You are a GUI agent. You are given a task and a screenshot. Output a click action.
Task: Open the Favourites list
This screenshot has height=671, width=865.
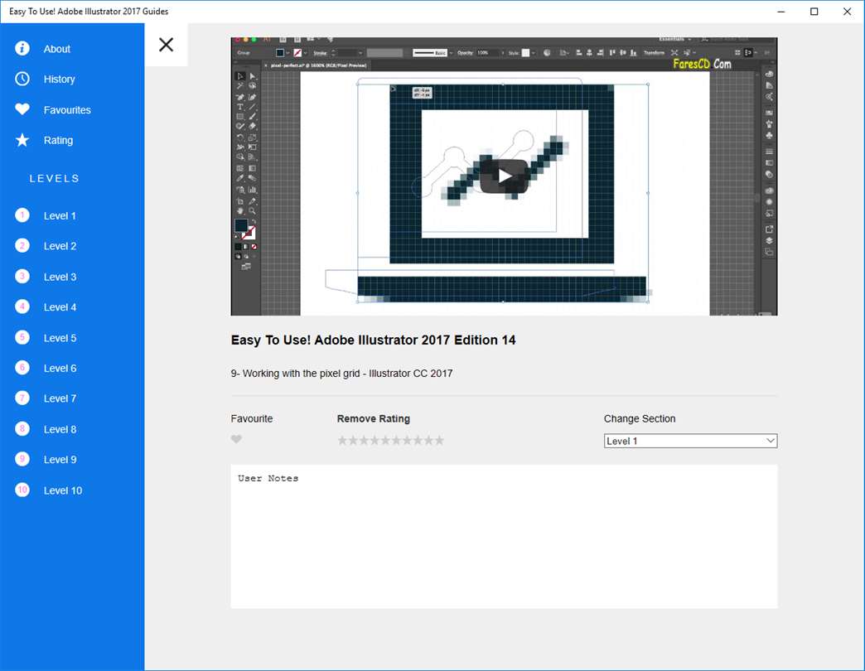click(67, 109)
